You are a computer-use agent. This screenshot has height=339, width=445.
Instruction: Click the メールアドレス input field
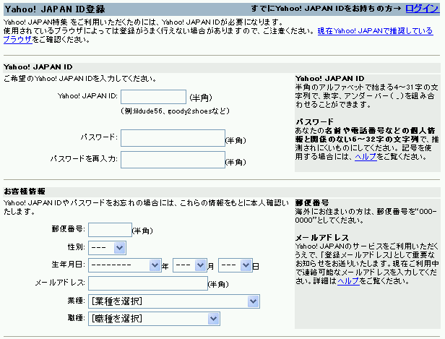pyautogui.click(x=148, y=283)
